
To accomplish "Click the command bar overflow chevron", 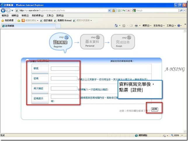I will point(185,24).
